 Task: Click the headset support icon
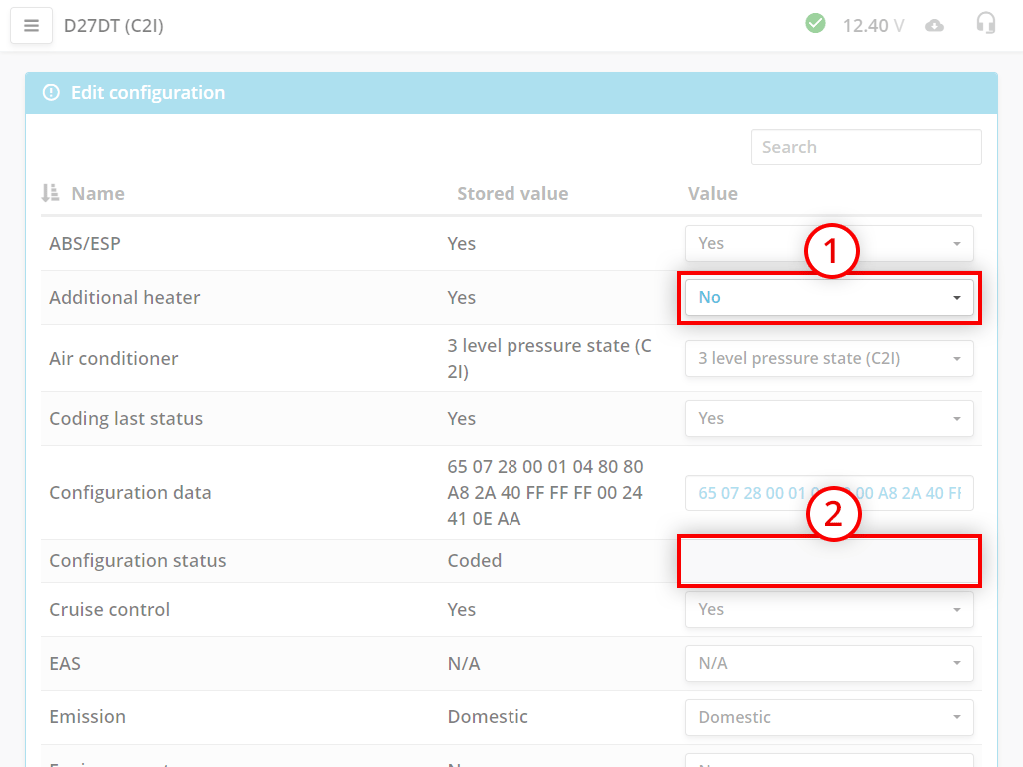(986, 24)
